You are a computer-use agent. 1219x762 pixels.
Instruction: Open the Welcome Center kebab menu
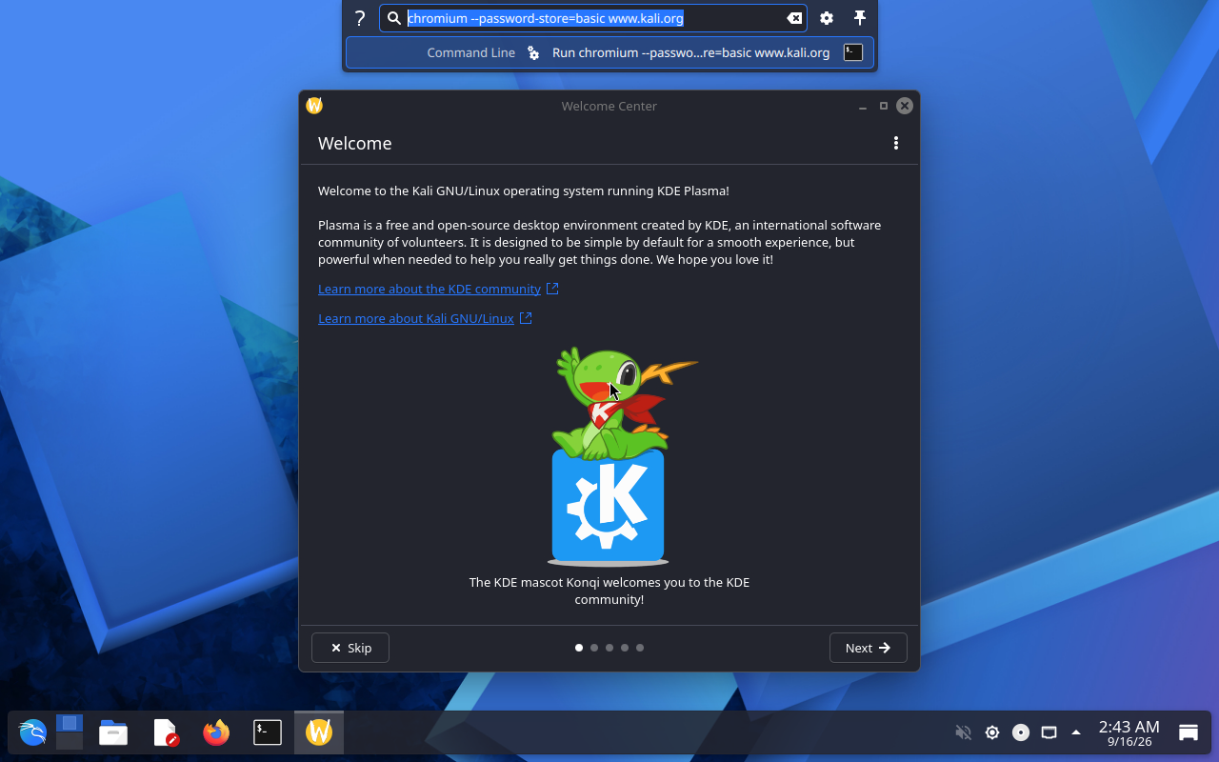895,143
